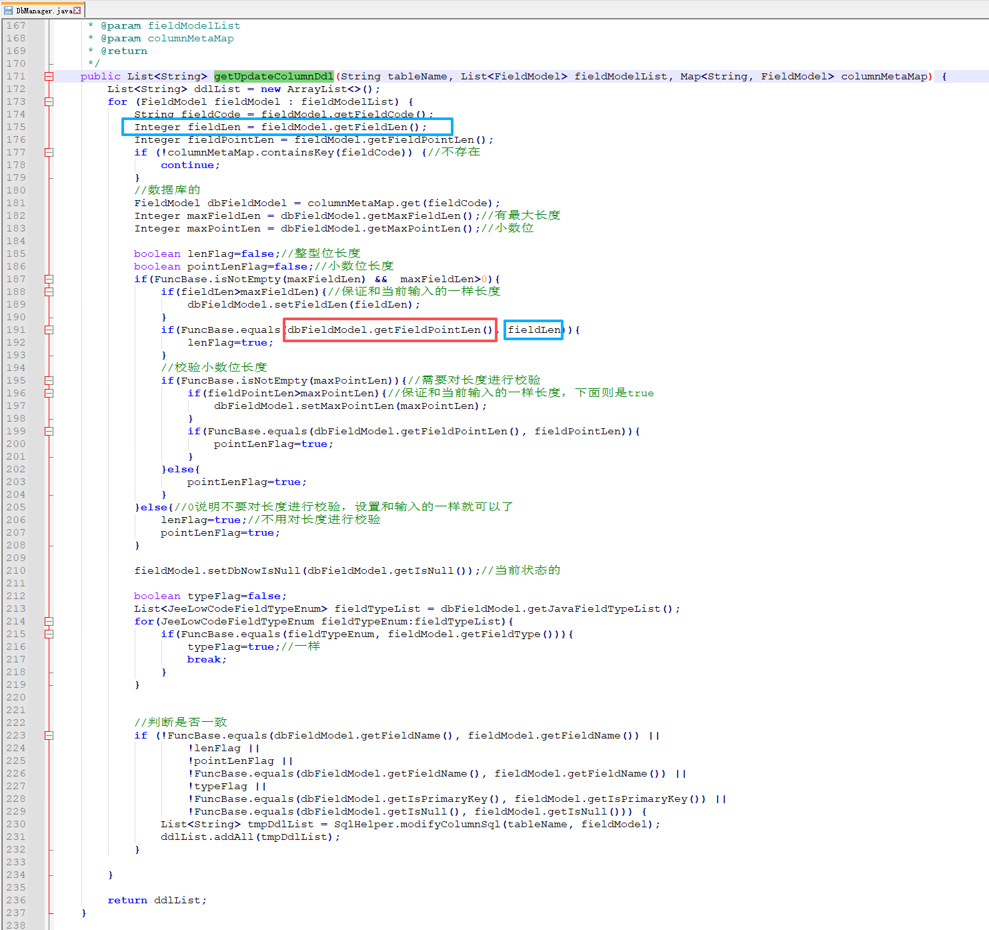
Task: Fold the maxFieldLen if block at line 187
Action: 49,280
